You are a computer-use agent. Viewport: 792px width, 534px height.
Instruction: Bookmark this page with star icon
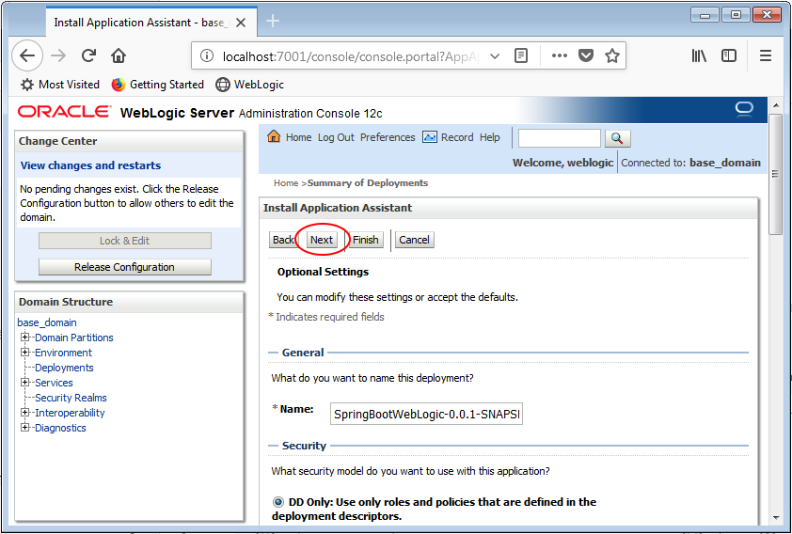[x=611, y=55]
